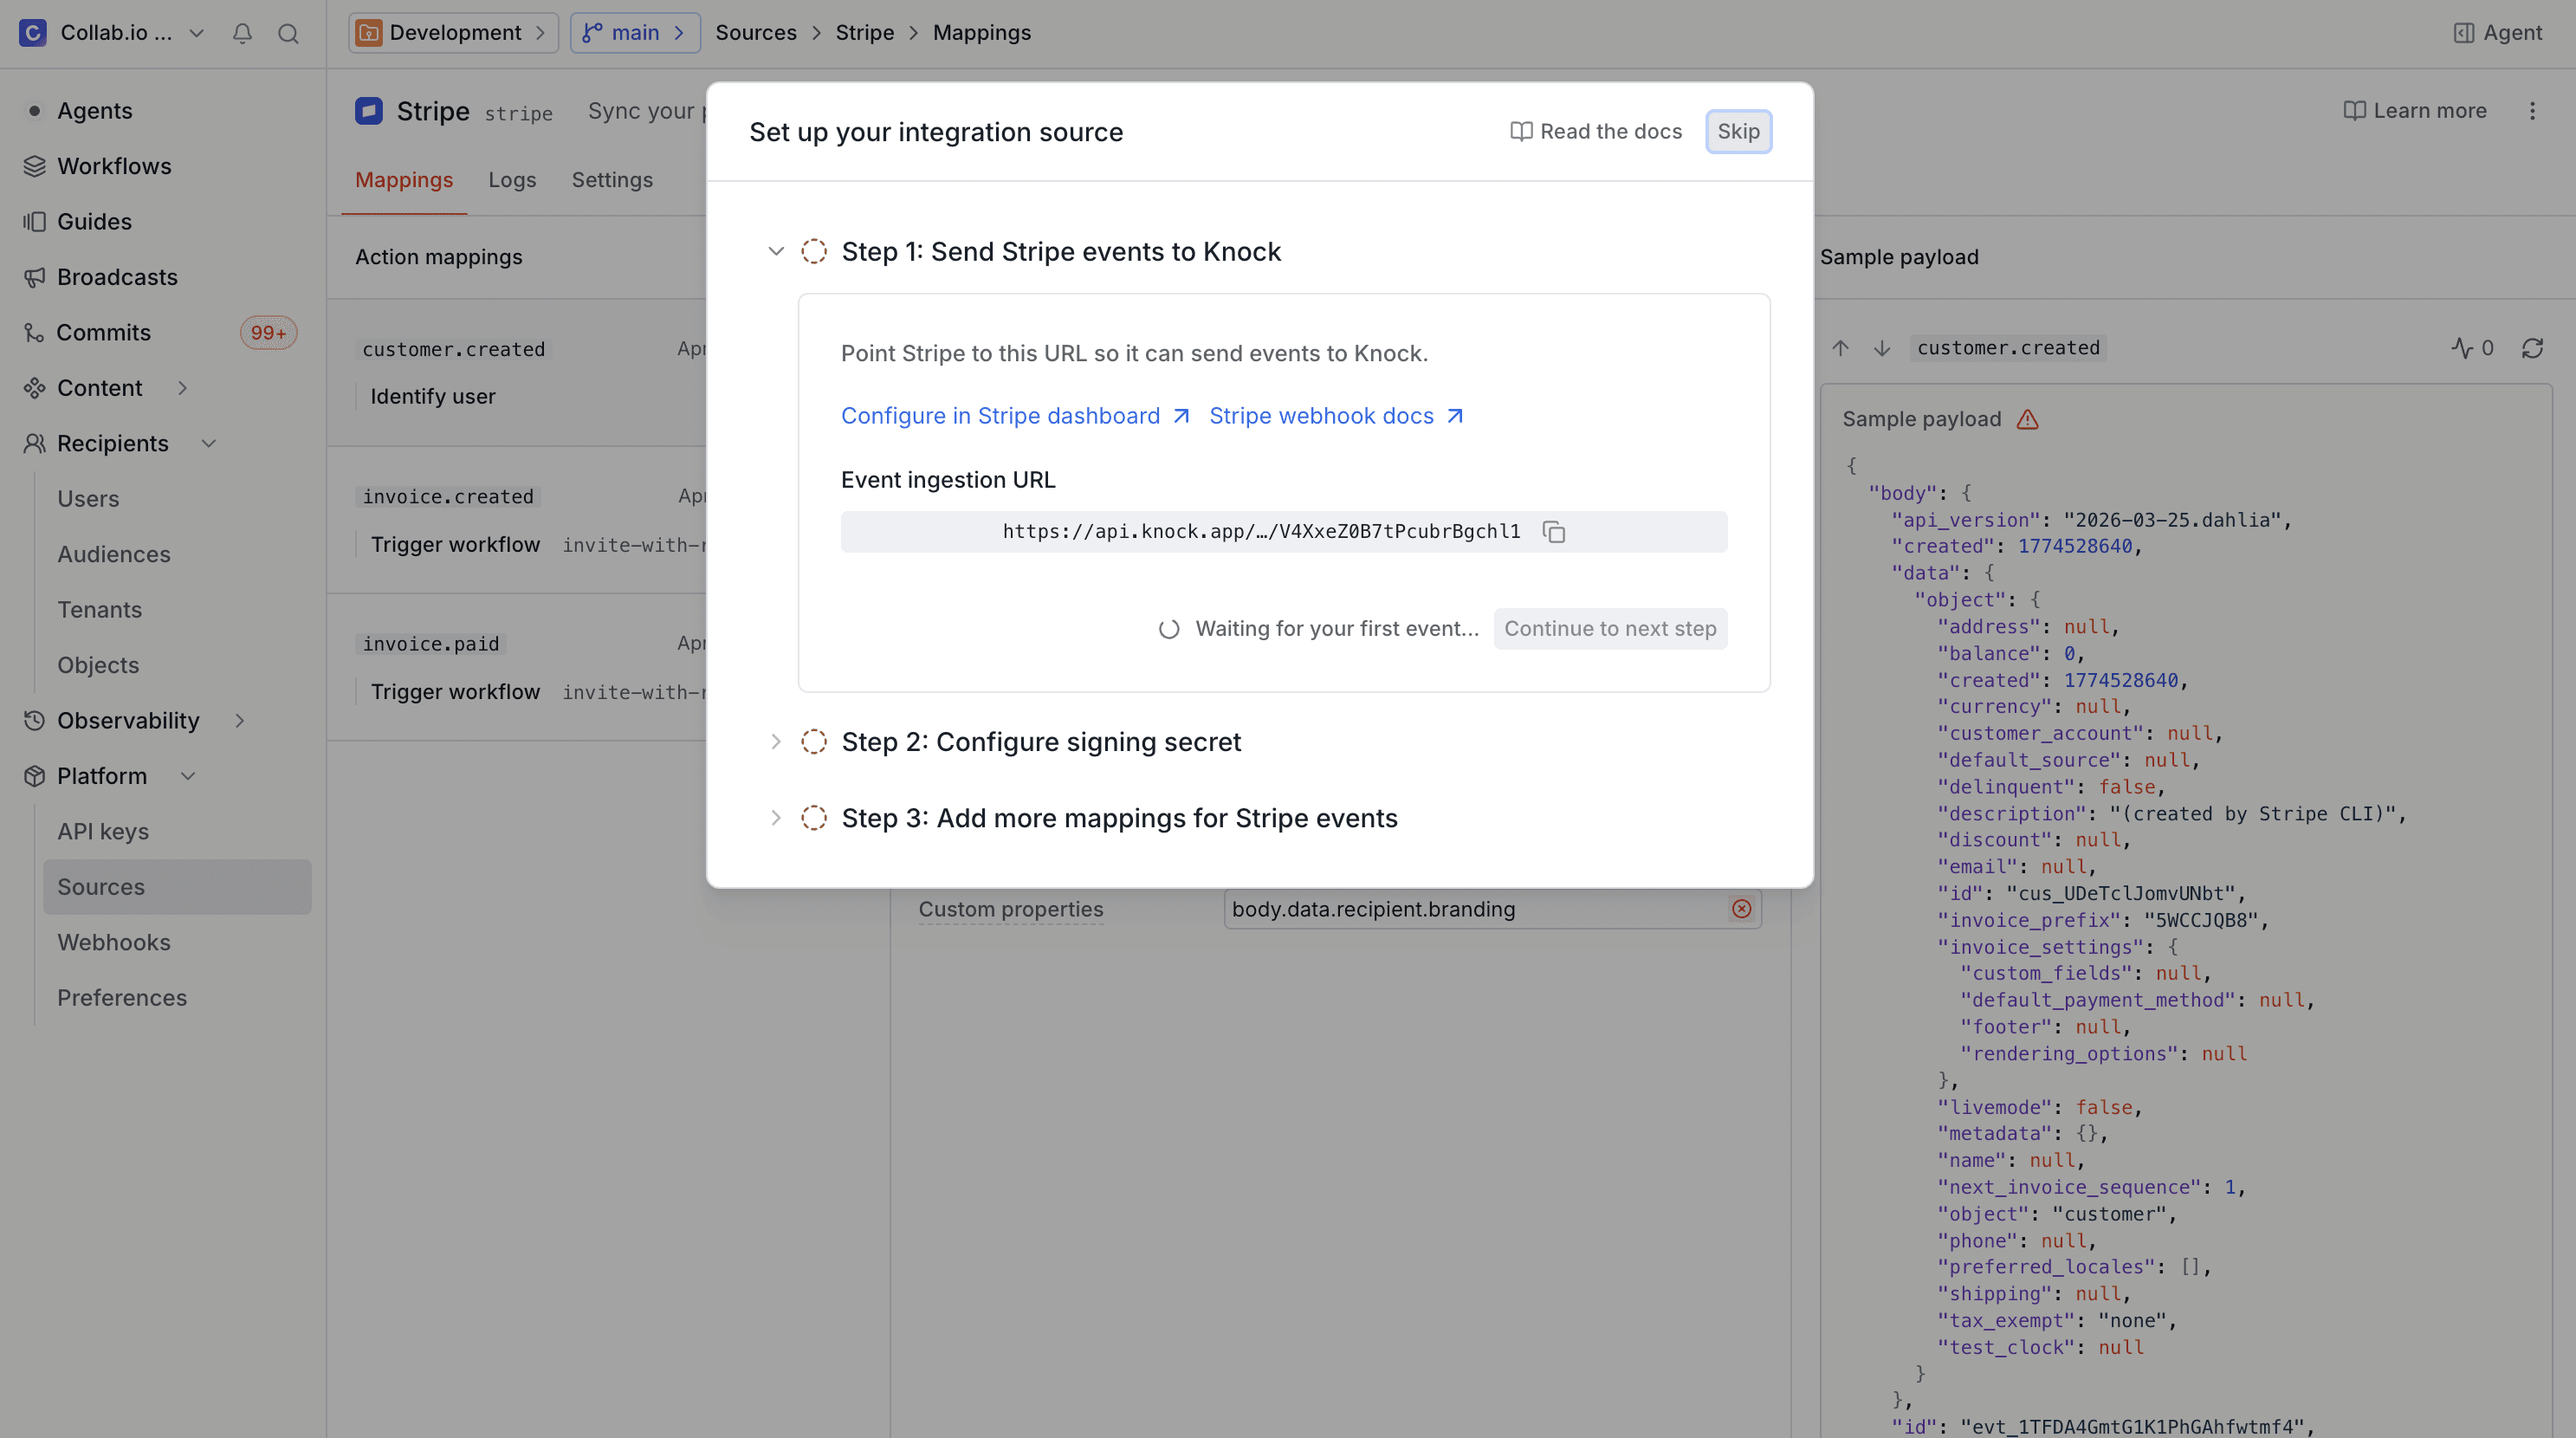Remove the body.data.recipient.branding custom property

click(x=1742, y=909)
